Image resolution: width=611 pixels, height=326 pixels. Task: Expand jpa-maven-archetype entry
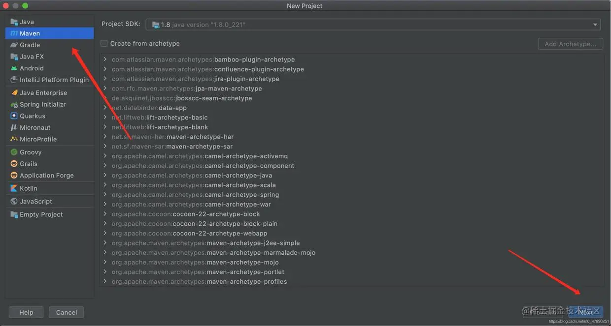[105, 89]
